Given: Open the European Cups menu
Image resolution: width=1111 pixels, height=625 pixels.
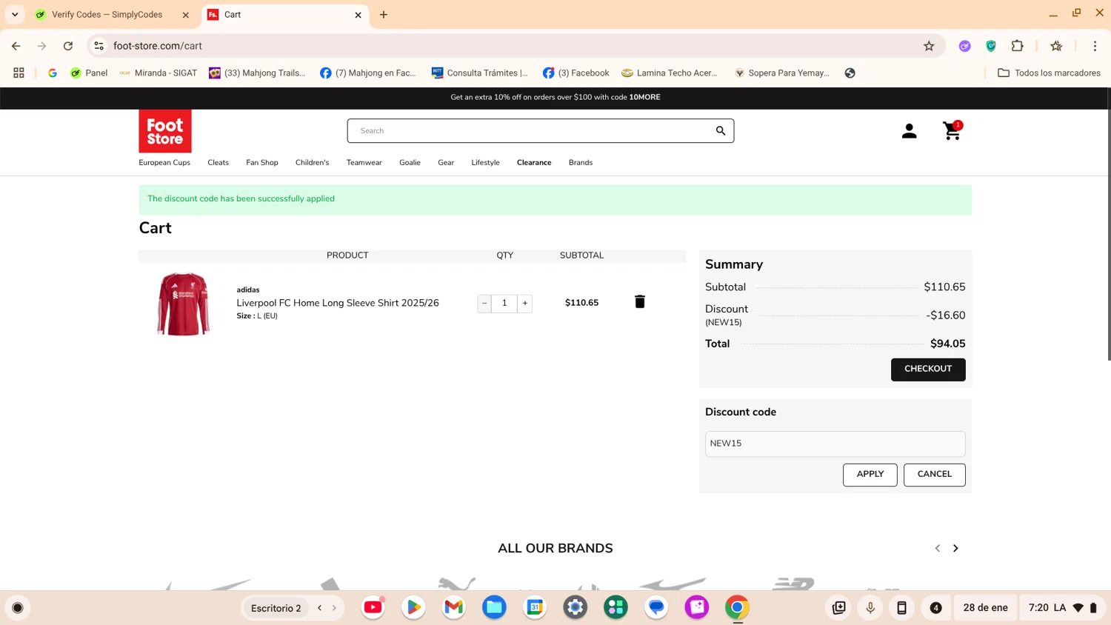Looking at the screenshot, I should pyautogui.click(x=164, y=162).
